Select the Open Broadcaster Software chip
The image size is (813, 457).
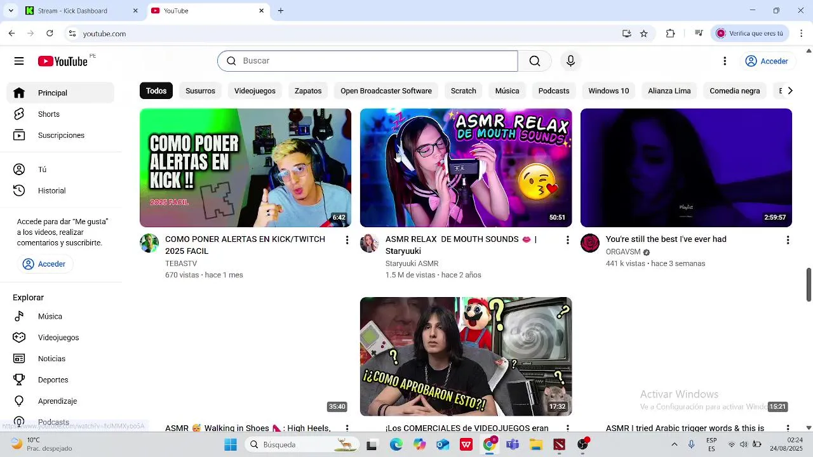pos(386,91)
